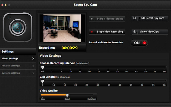
Task: Click the film reel icon beside View Video Clips
Action: pos(135,32)
